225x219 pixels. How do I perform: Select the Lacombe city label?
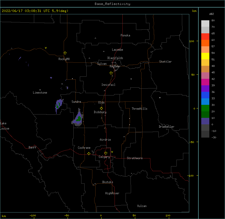pos(117,50)
